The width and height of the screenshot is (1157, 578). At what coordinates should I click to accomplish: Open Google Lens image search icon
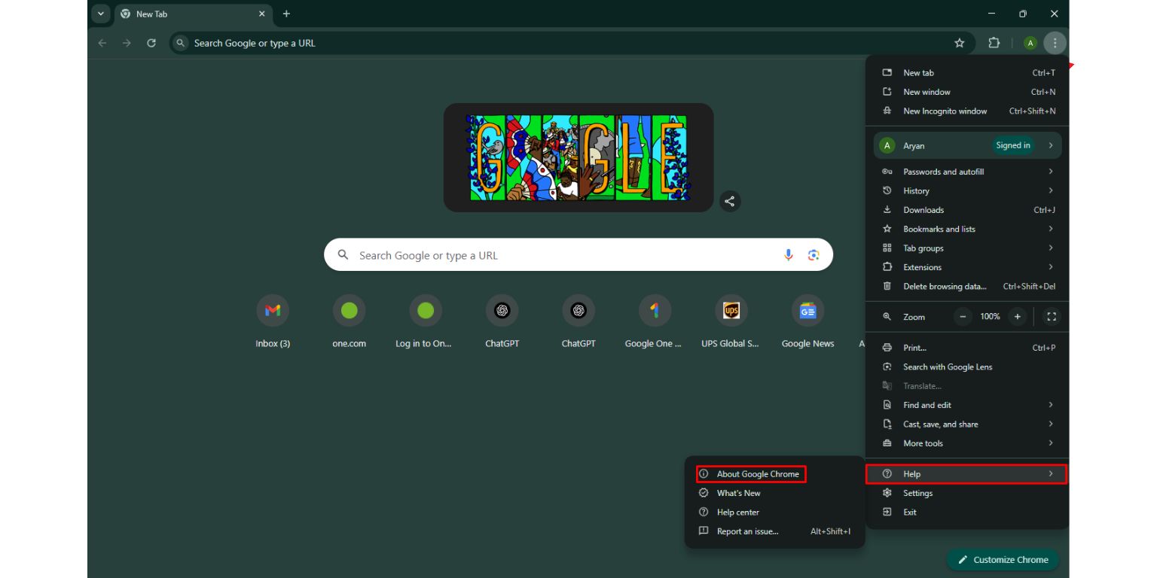pyautogui.click(x=814, y=255)
